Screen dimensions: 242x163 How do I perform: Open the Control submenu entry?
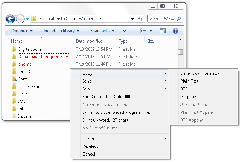coord(120,139)
